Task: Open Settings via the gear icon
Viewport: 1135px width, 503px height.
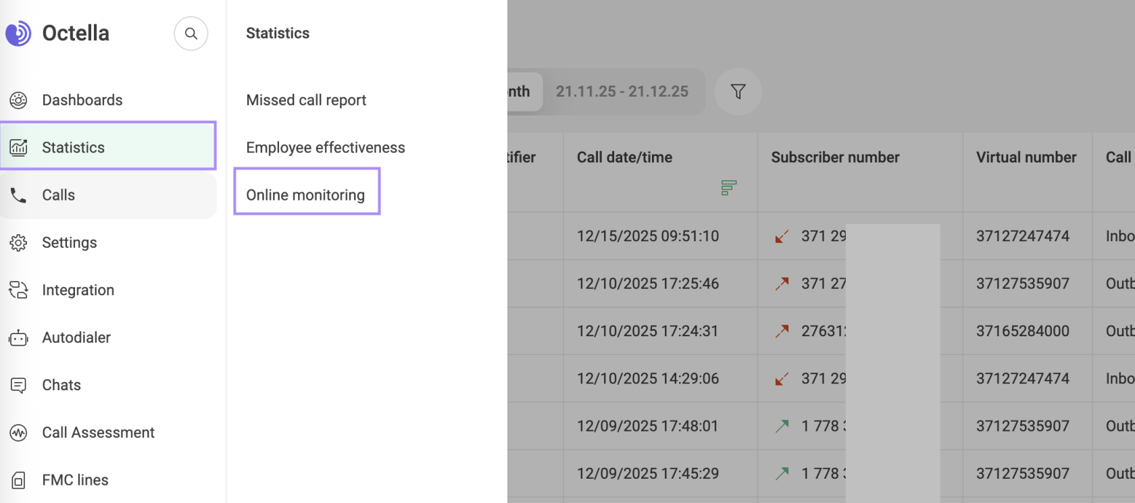Action: (x=18, y=243)
